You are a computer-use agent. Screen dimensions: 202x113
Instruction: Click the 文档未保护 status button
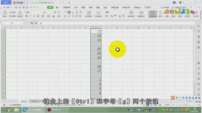15,105
